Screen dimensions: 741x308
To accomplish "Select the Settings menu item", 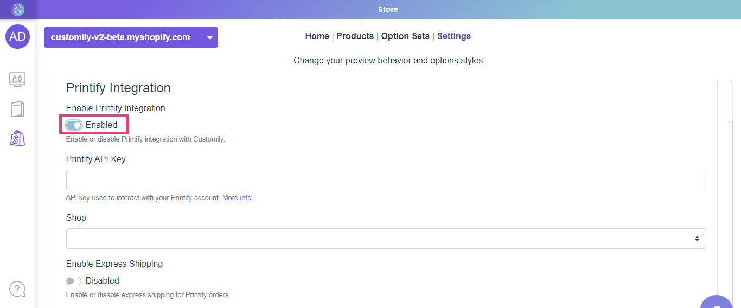I will coord(454,36).
